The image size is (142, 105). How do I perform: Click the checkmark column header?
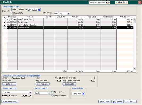5,17
